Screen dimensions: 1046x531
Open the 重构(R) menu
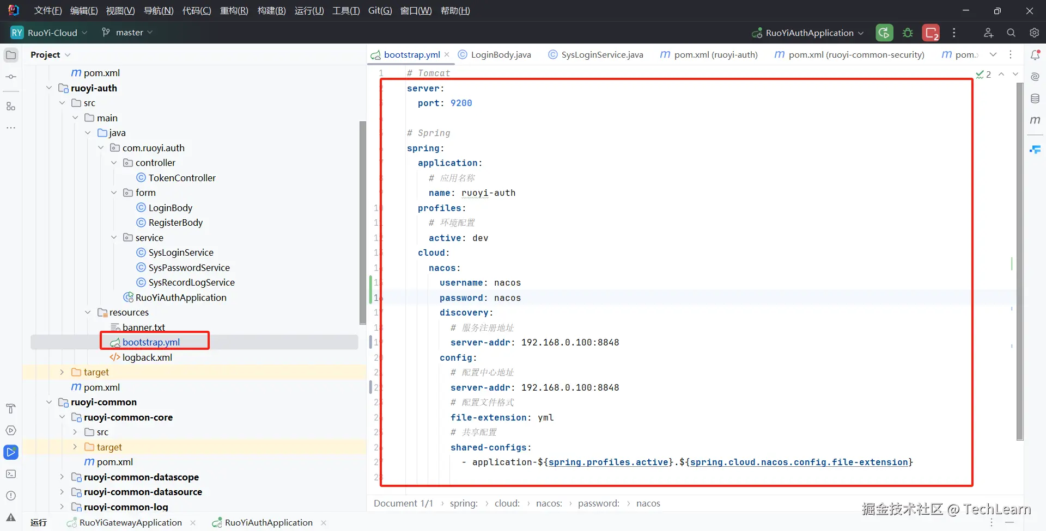tap(234, 11)
